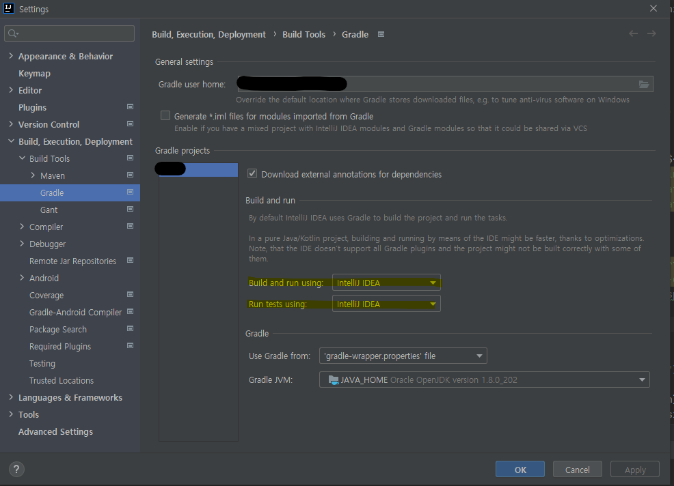Click the search field magnifier icon
Screen dimensions: 674x486
pos(13,33)
